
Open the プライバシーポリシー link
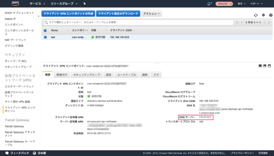(x=242, y=153)
